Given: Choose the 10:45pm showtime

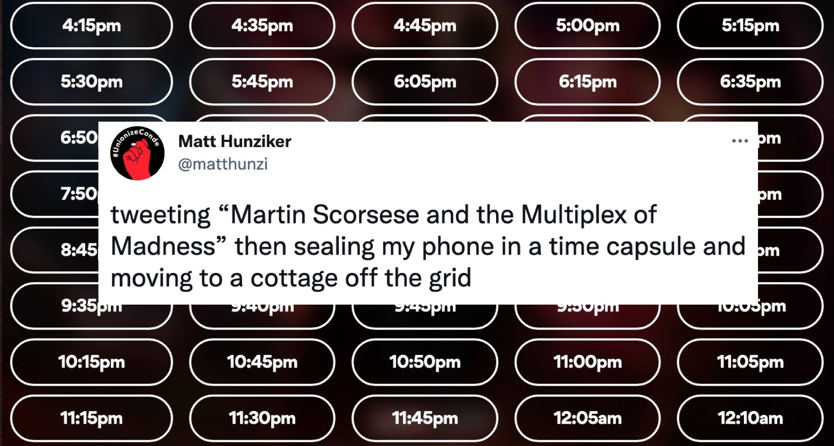Looking at the screenshot, I should 262,362.
